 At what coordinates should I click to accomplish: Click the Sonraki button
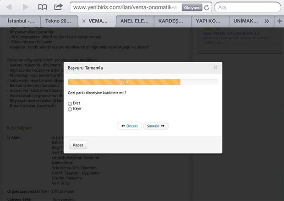[156, 126]
